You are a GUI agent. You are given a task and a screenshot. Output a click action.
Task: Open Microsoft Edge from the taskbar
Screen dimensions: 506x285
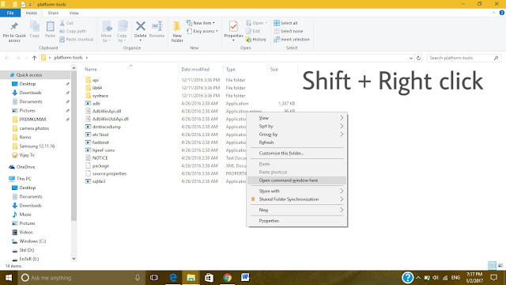pyautogui.click(x=173, y=278)
